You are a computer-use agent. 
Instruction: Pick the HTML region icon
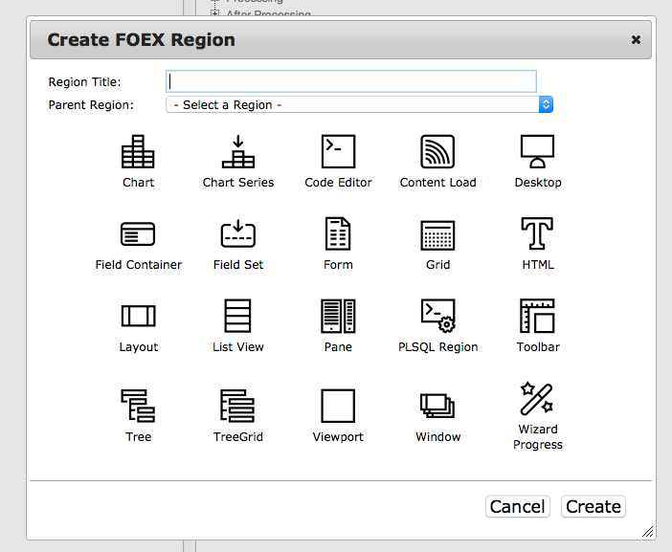click(x=537, y=233)
